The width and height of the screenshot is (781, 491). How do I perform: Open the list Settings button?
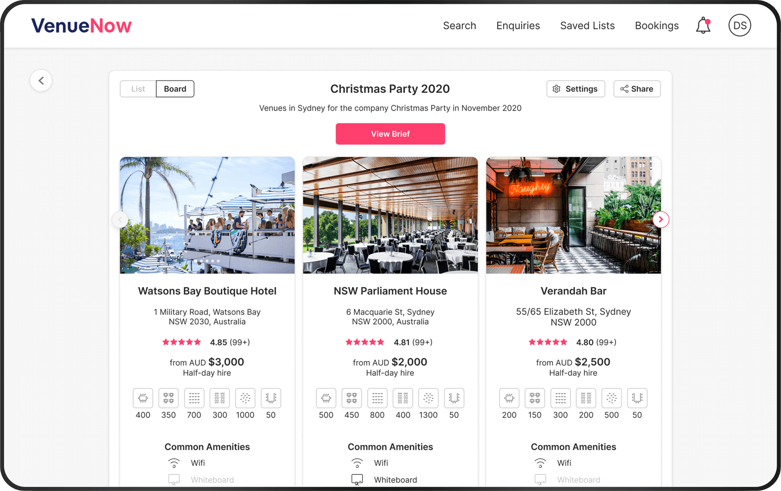point(575,89)
